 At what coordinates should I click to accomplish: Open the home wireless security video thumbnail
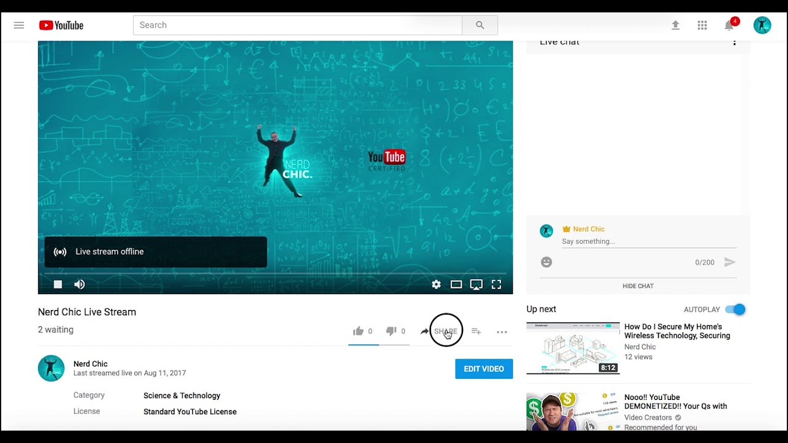point(573,348)
